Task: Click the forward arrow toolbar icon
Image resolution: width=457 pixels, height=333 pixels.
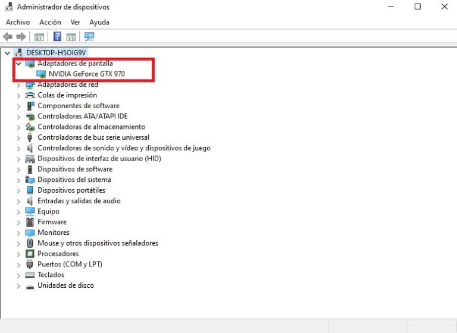Action: 21,37
